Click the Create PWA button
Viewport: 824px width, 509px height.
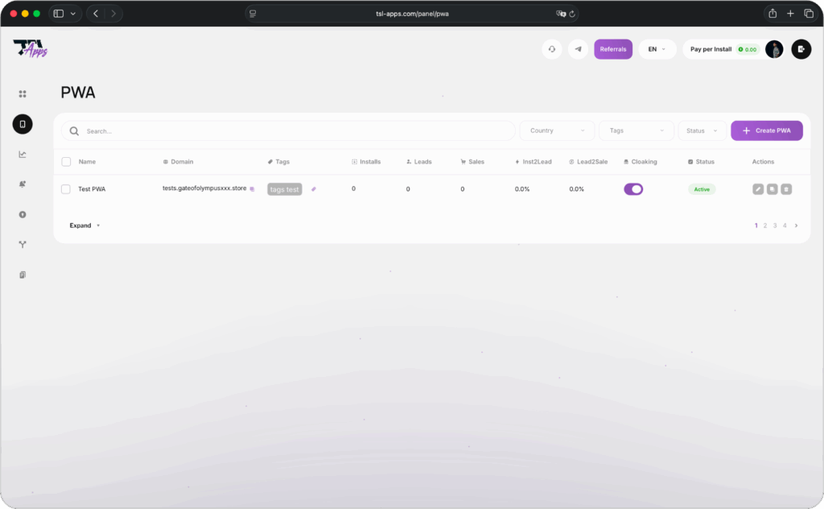click(766, 130)
